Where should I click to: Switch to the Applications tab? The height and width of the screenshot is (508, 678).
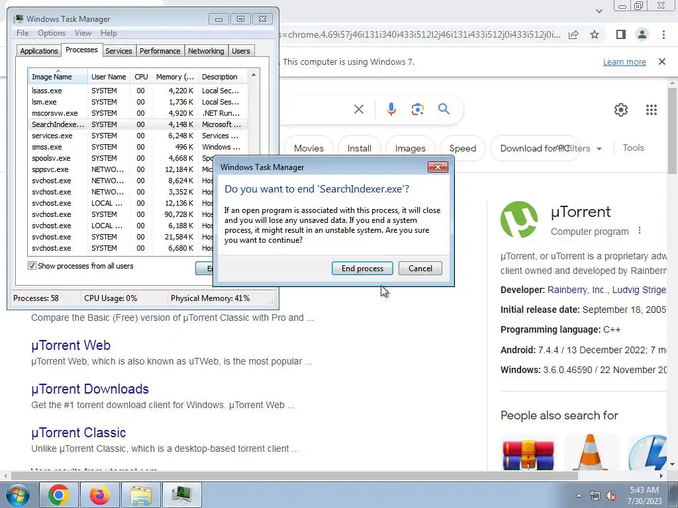pos(39,51)
